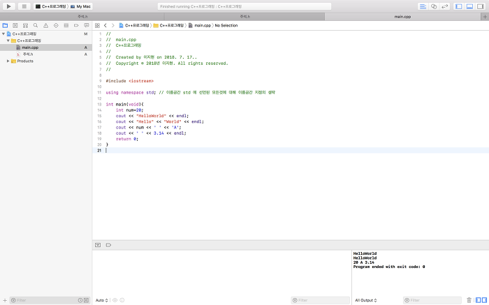
Task: Show the assistant editor
Action: (x=434, y=6)
